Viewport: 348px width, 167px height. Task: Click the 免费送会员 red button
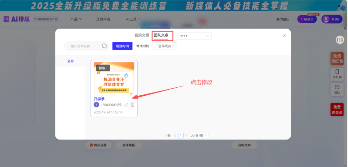pos(337,110)
